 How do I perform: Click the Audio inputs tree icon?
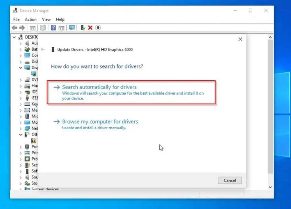tap(27, 43)
